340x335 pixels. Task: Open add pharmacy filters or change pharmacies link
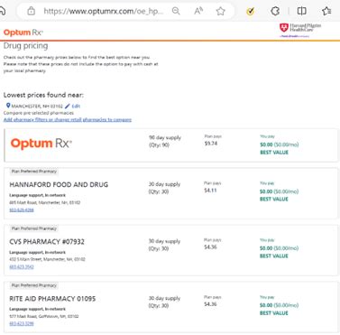68,120
